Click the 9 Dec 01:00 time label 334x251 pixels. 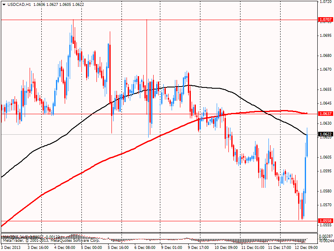[x=171, y=247]
